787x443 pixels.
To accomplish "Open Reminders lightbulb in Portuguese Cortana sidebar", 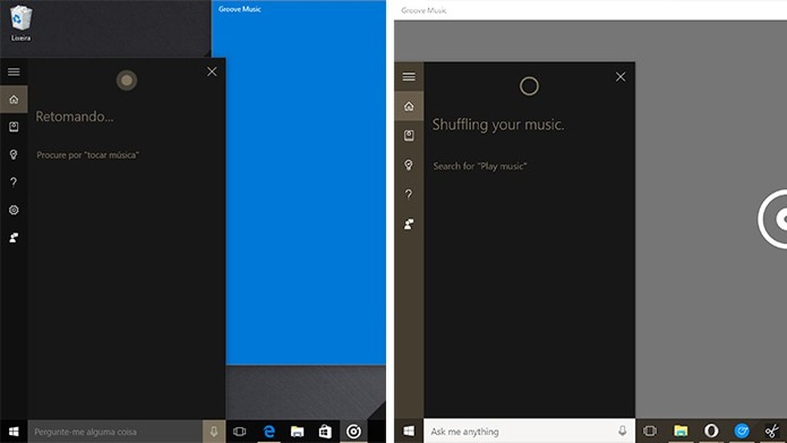I will coord(14,154).
